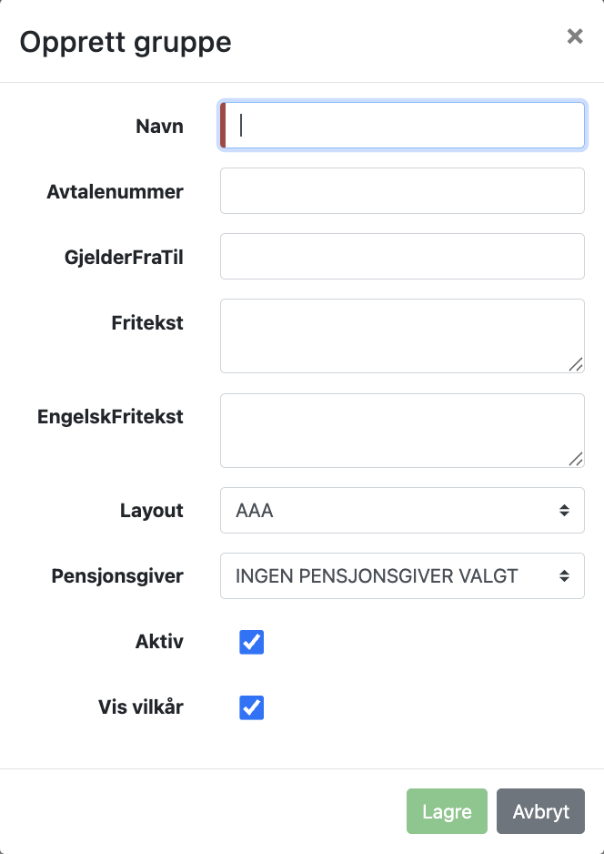The image size is (604, 854).
Task: Click the resize handle of EngelskFritekst textarea
Action: (576, 459)
